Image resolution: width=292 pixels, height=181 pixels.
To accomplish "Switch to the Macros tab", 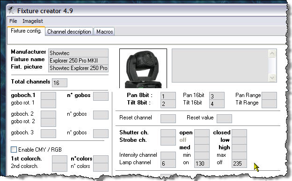I will (x=104, y=32).
